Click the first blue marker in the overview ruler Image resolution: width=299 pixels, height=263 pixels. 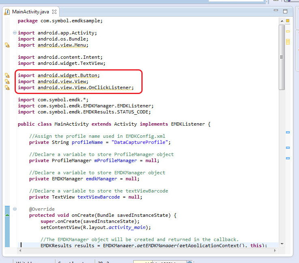(x=288, y=133)
